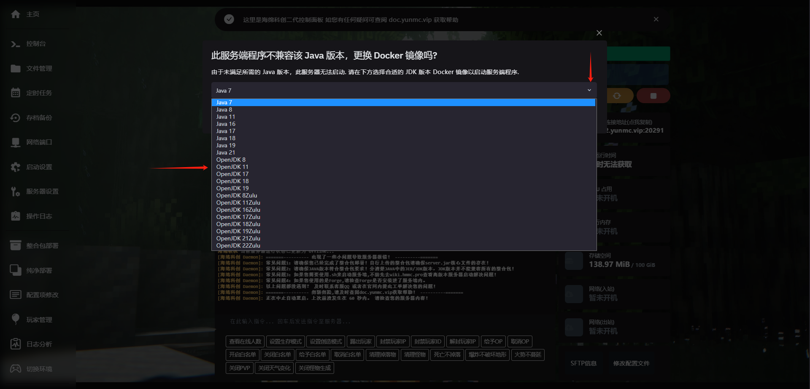Screen dimensions: 810x389
Task: Click the 踢出玩家 button
Action: point(361,341)
